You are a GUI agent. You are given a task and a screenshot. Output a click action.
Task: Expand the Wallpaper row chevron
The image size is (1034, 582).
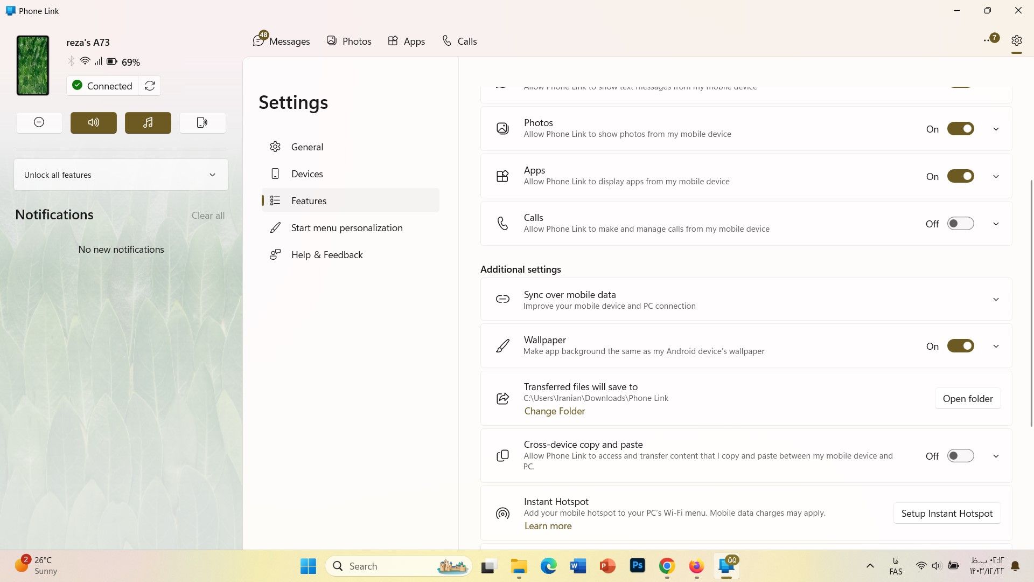coord(996,346)
